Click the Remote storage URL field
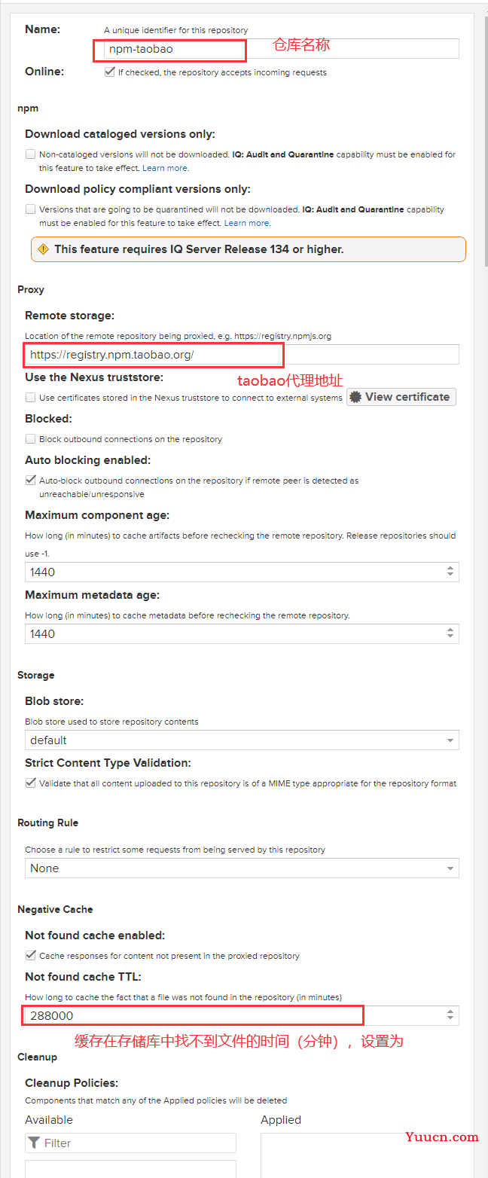 tap(242, 355)
